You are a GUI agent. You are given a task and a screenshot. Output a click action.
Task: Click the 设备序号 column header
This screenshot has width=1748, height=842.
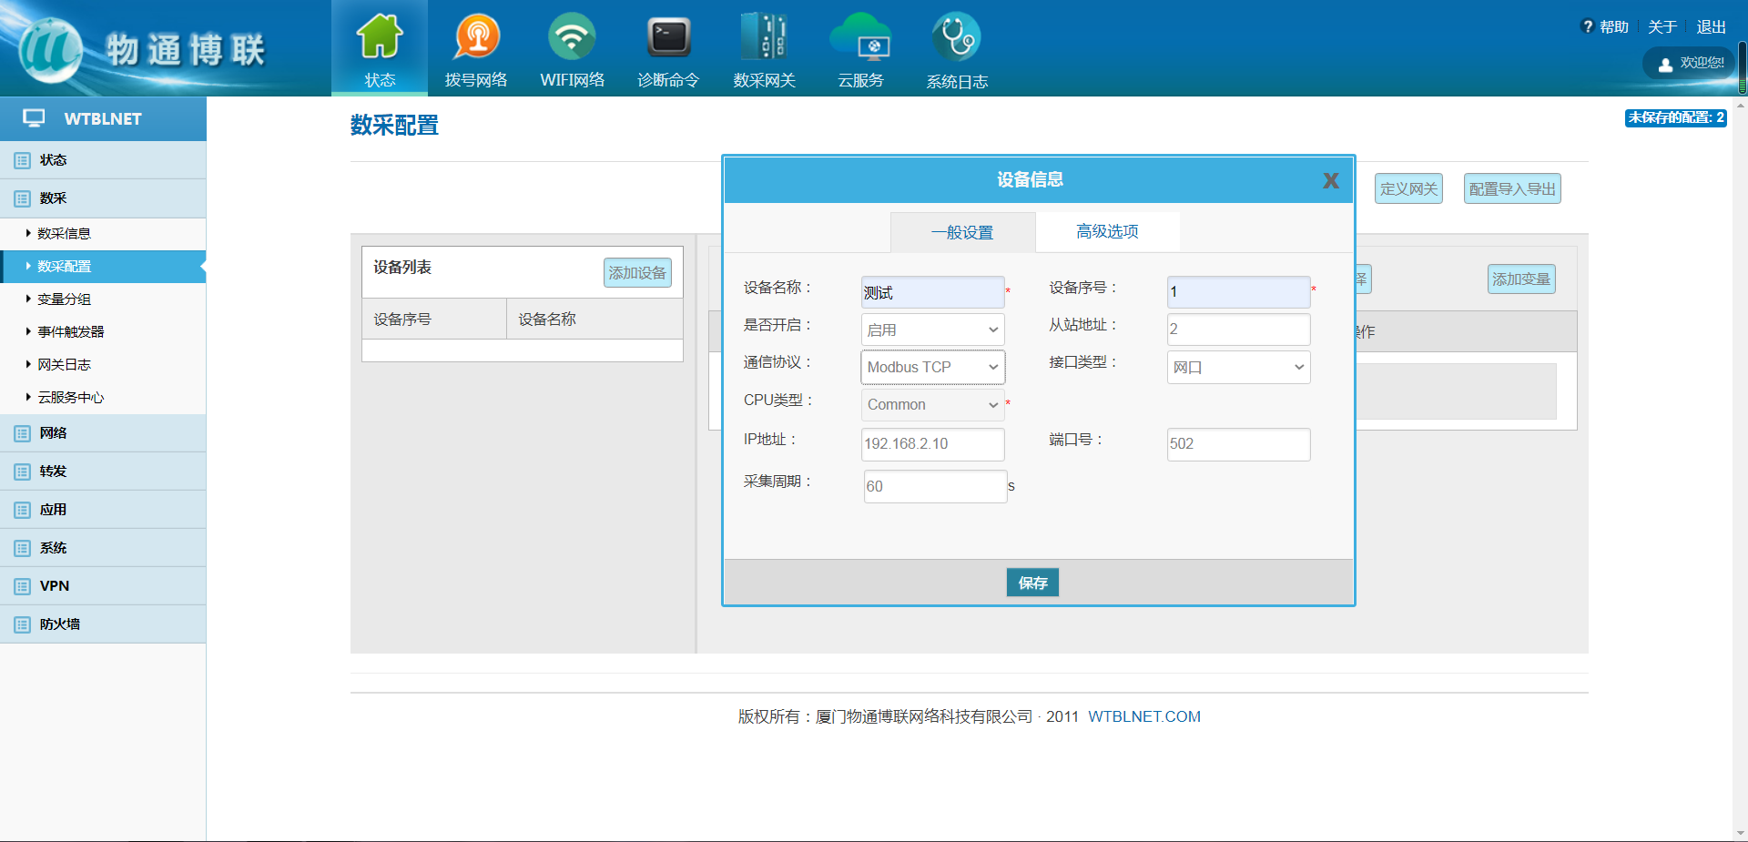pos(434,320)
